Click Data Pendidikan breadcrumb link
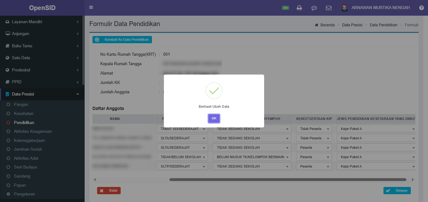Viewport: 428px width, 202px height. tap(384, 25)
